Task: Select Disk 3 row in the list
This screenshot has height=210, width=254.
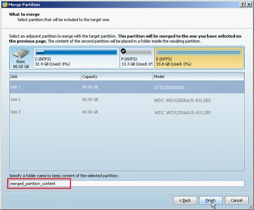Action: tap(127, 112)
